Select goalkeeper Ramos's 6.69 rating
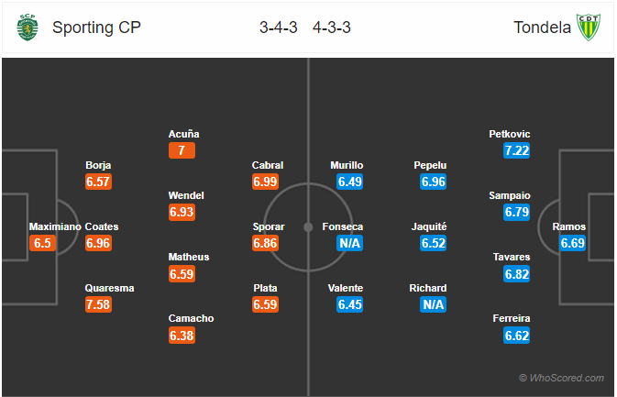Viewport: 617px width, 397px height. tap(572, 243)
